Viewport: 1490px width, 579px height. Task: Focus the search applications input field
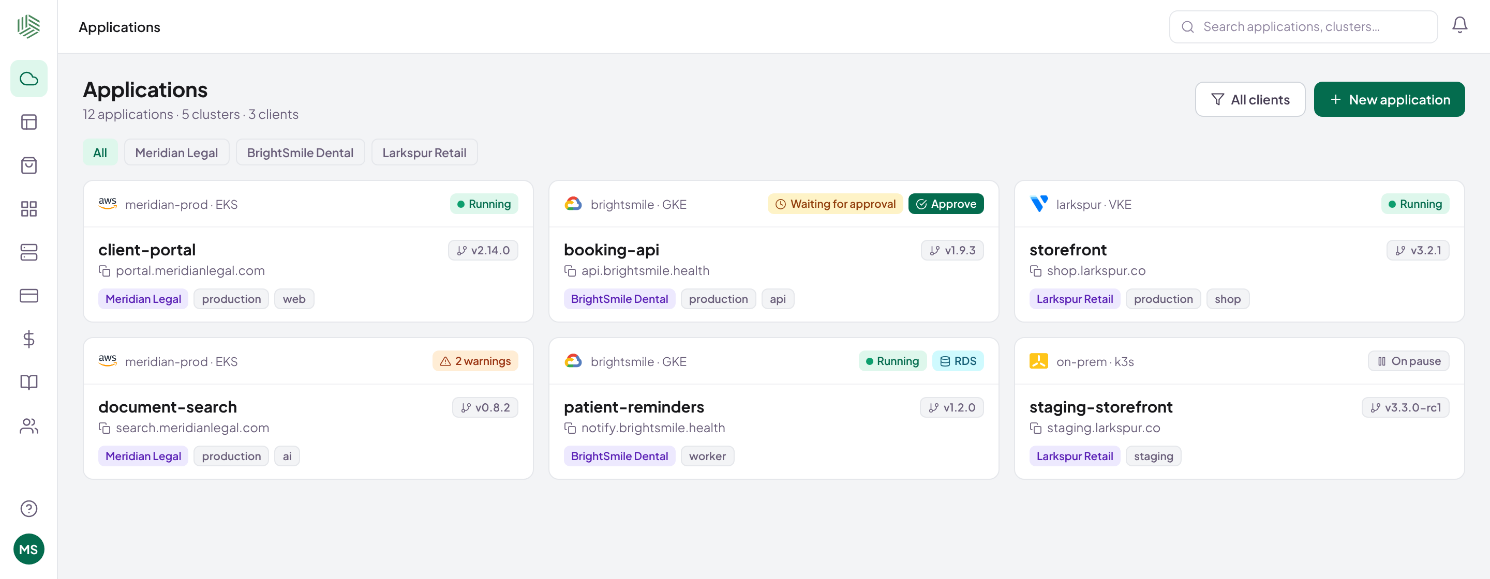point(1303,26)
